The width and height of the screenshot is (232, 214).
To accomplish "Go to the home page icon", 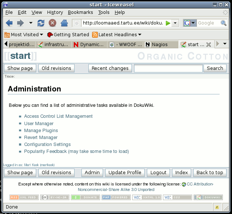I will tap(64, 23).
